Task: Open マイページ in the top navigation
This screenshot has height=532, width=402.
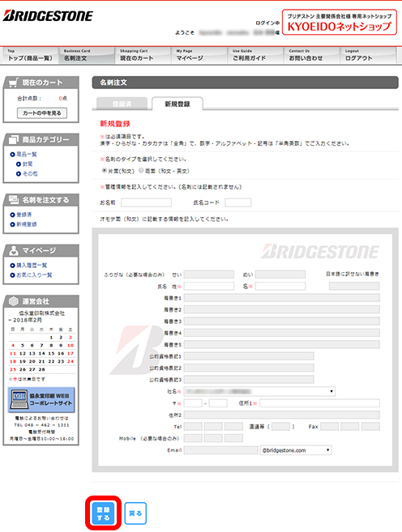Action: (199, 55)
